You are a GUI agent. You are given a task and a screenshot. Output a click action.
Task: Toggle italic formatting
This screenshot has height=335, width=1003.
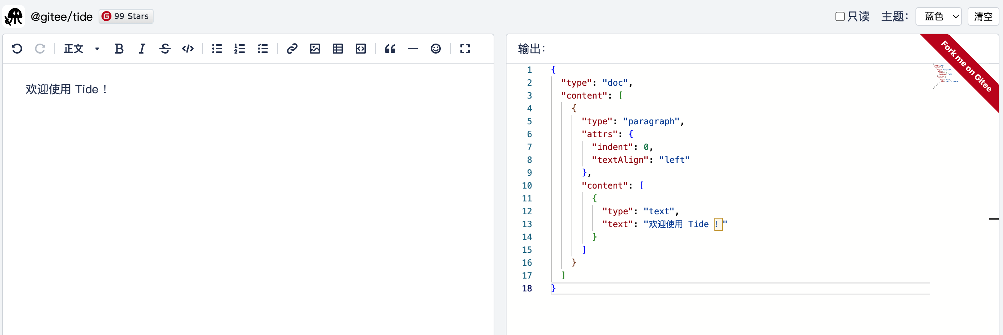point(142,49)
